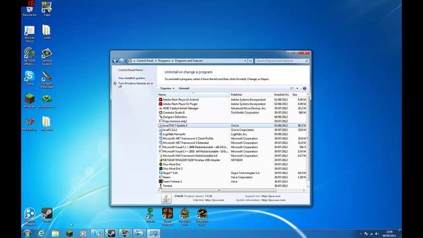This screenshot has height=238, width=423.
Task: Refresh the Programs and Features address bar
Action: tap(250, 61)
